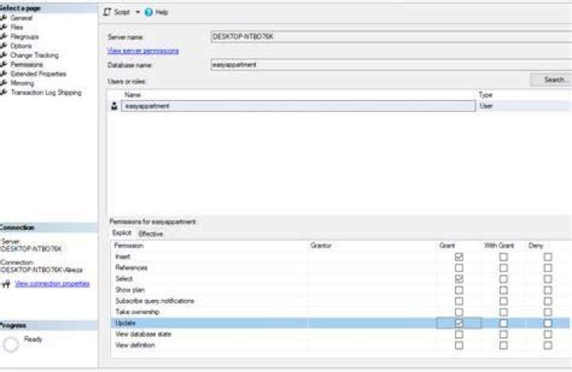The image size is (572, 372).
Task: Check Grant for Take ownership permission
Action: tap(459, 312)
